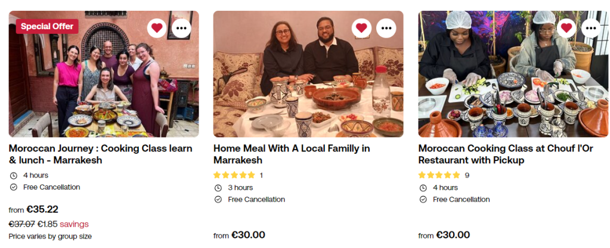Open more options on Moroccan Journey card

tap(182, 27)
